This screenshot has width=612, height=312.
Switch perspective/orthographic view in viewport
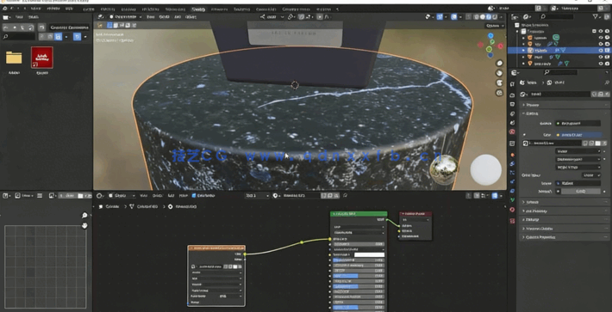500,93
